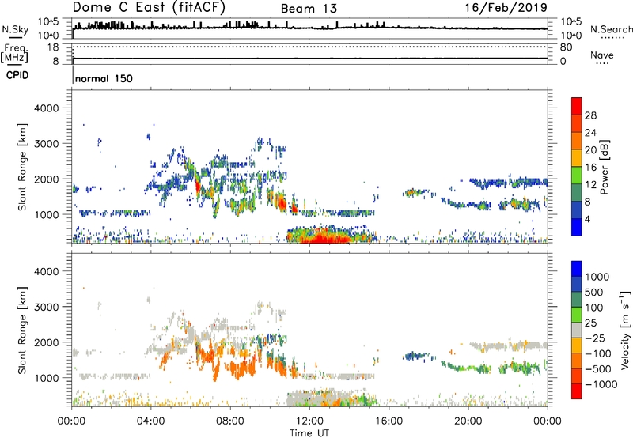Viewport: 633px width, 438px height.
Task: Click the '3000' tick label of Velocity panel
Action: coord(46,307)
